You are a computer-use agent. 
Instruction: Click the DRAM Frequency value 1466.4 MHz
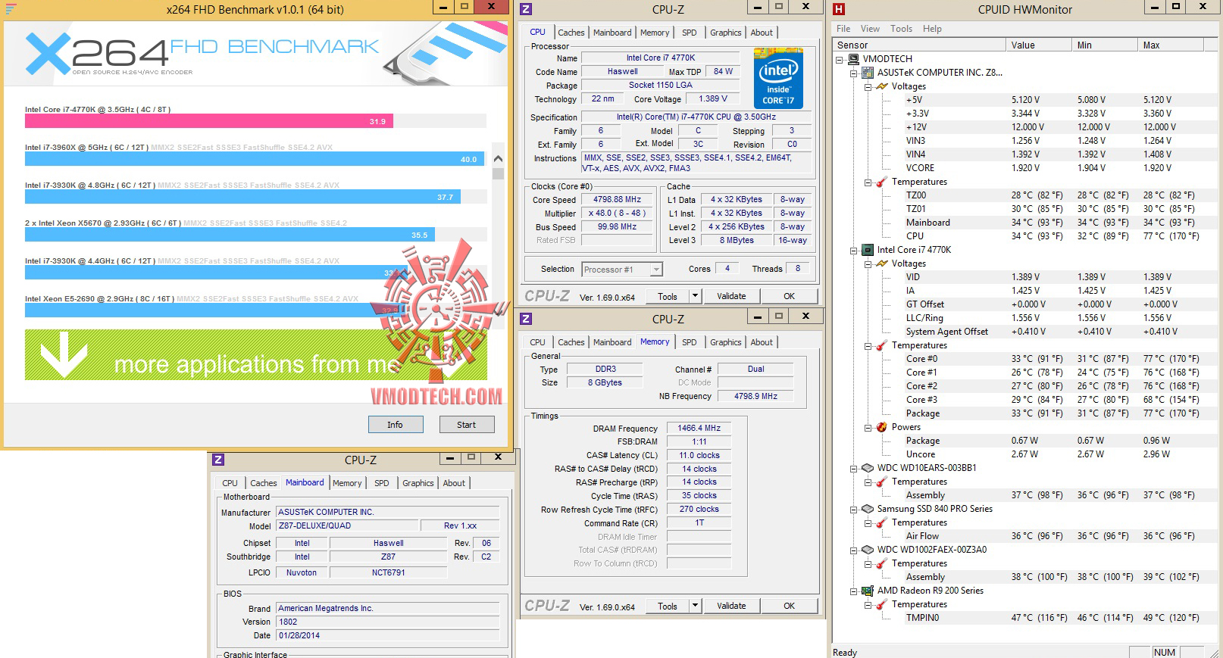tap(699, 429)
